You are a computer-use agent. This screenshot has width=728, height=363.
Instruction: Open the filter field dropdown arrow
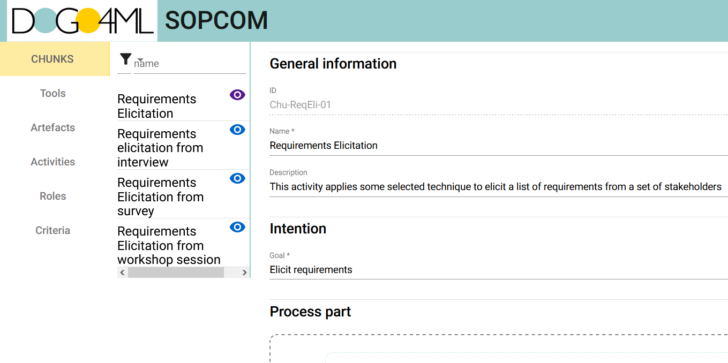pyautogui.click(x=140, y=59)
